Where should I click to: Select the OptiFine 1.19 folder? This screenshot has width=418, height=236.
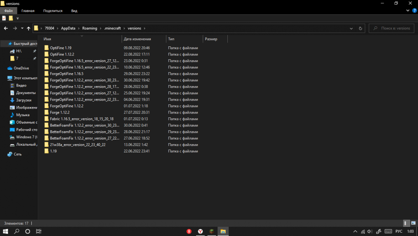(x=61, y=48)
